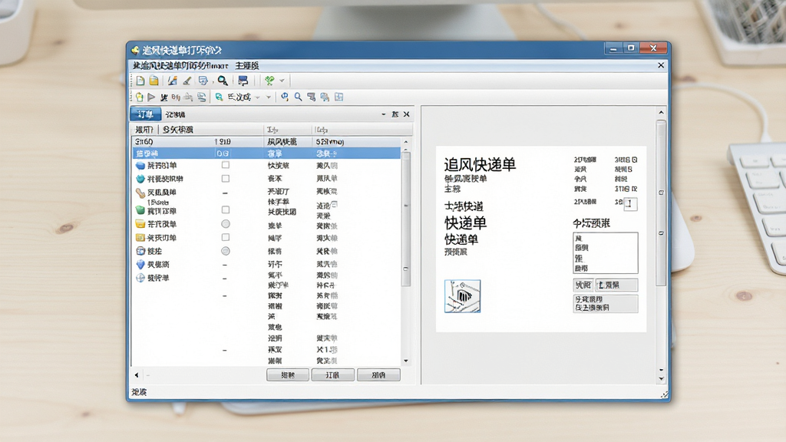Click the yellow open folder toolbar icon
The width and height of the screenshot is (786, 442).
(154, 81)
